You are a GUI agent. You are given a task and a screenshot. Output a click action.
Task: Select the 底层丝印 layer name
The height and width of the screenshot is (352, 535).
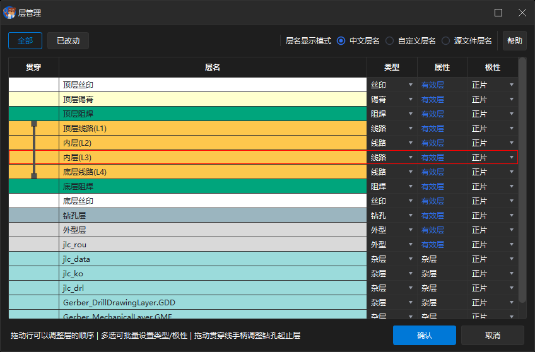[x=78, y=201]
